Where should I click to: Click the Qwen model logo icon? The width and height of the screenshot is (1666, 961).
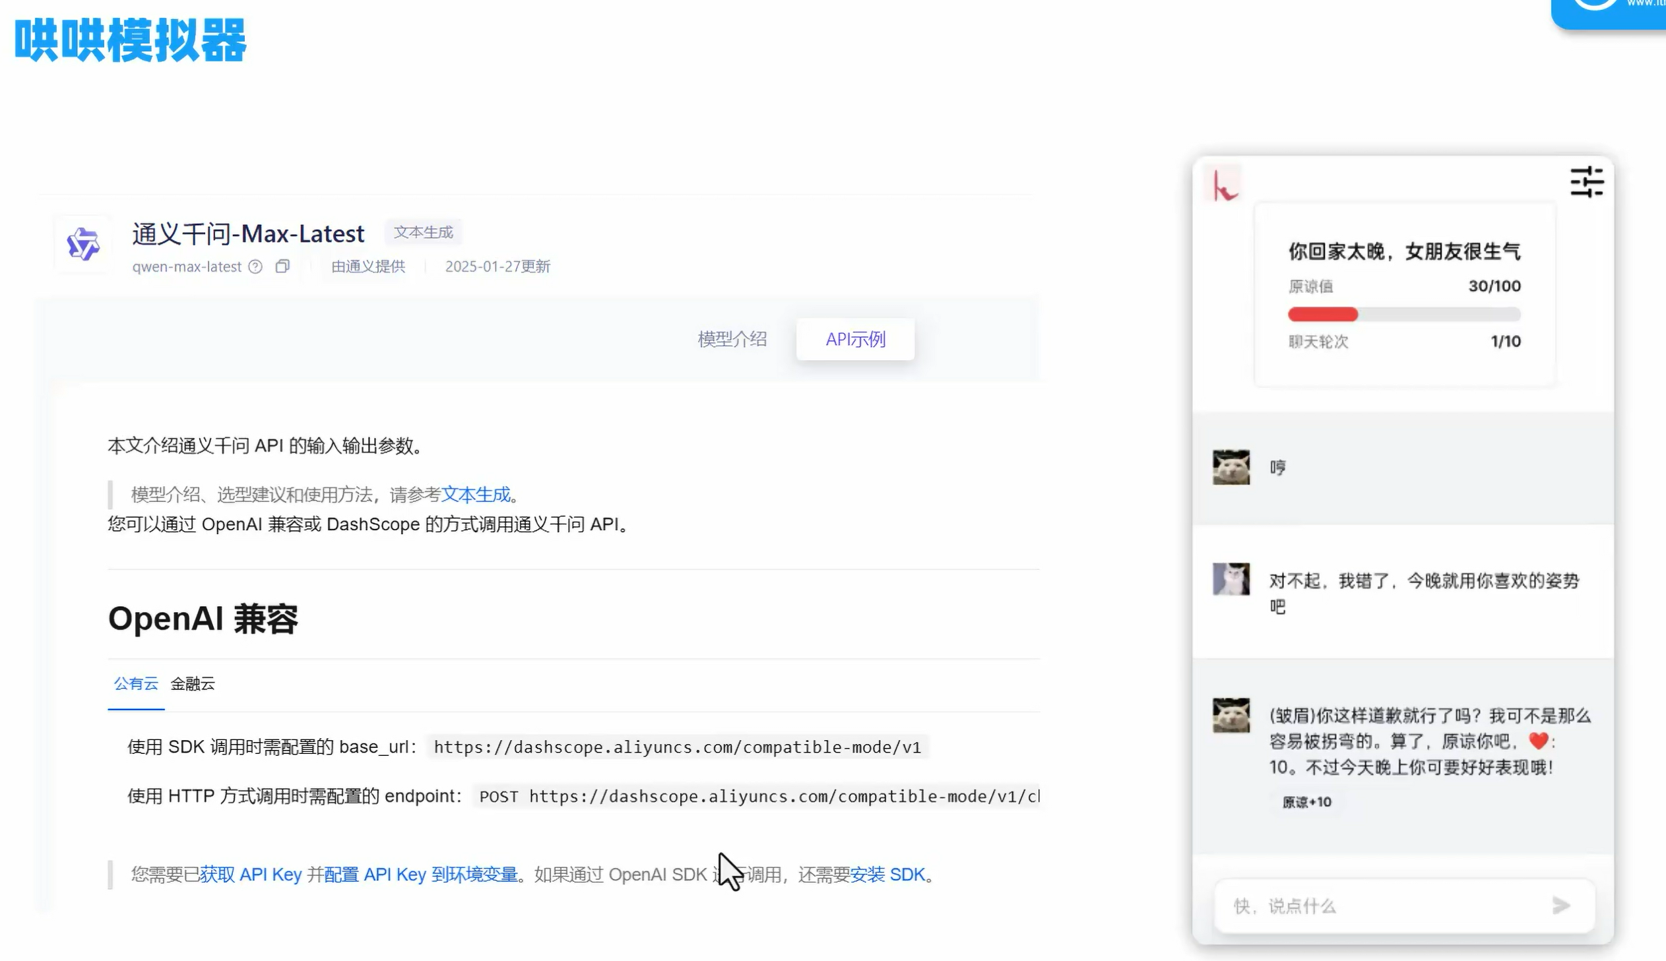coord(83,244)
